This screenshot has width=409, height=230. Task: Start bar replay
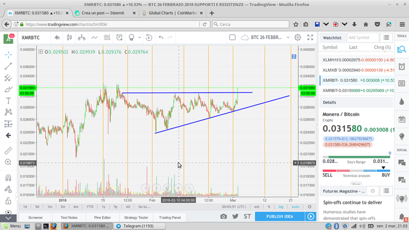(x=149, y=38)
